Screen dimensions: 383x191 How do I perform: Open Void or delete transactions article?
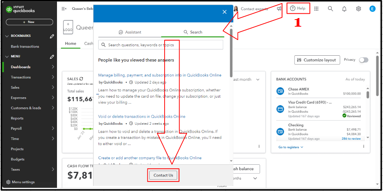point(142,116)
